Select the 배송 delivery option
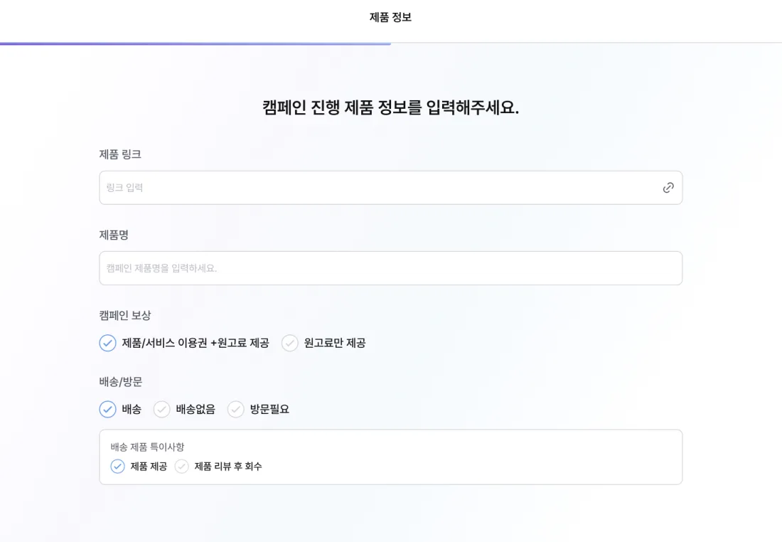Screen dimensions: 782x542 tap(120, 409)
